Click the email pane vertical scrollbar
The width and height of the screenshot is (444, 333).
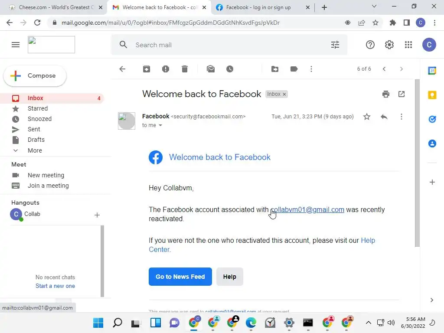(417, 163)
